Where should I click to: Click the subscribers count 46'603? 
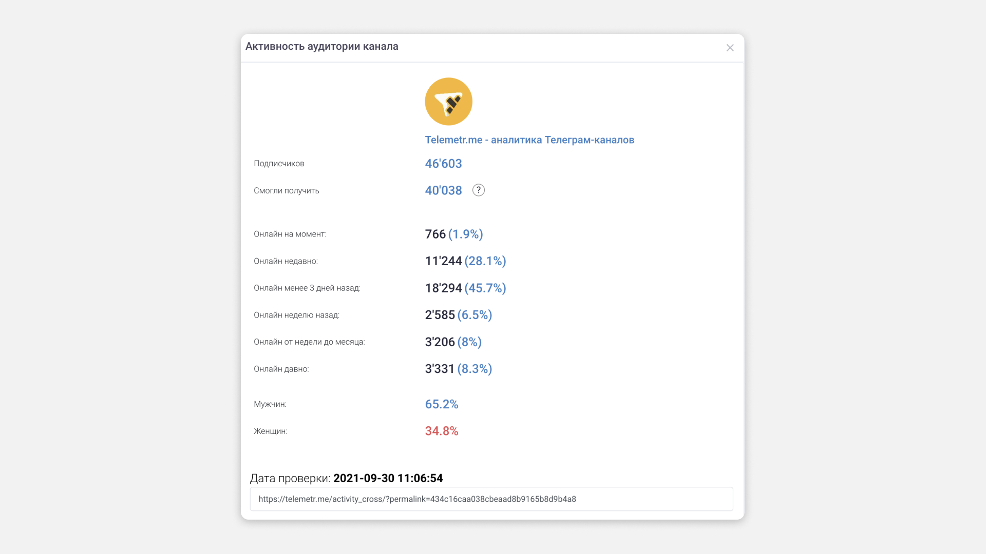(443, 164)
